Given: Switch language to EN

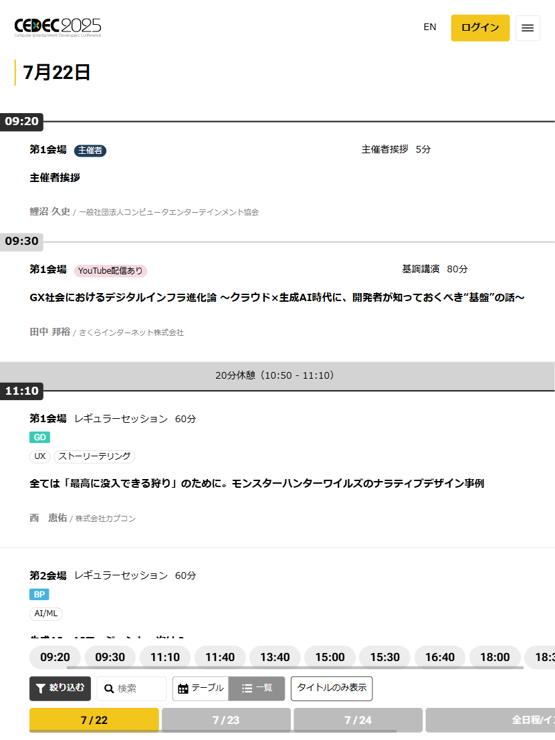Looking at the screenshot, I should 430,27.
